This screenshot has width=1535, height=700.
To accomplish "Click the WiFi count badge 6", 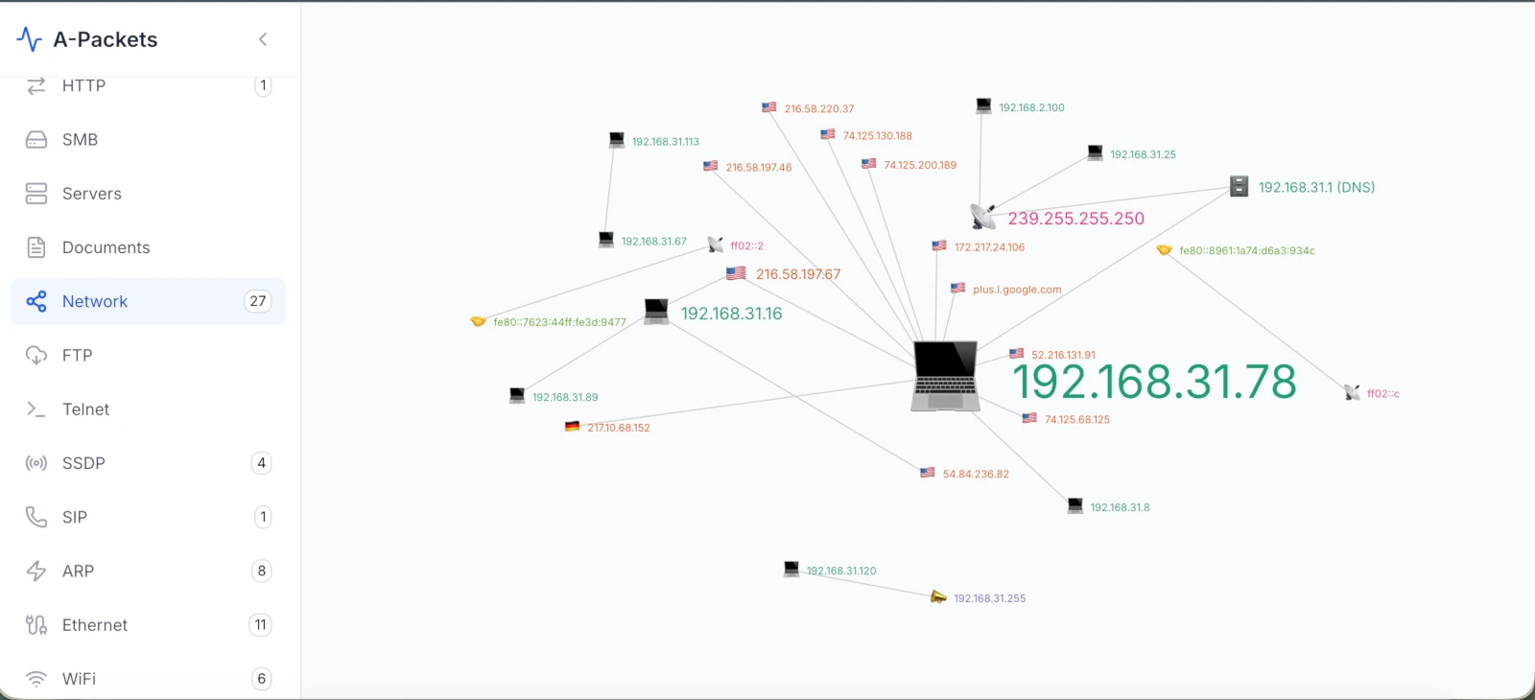I will (x=262, y=679).
